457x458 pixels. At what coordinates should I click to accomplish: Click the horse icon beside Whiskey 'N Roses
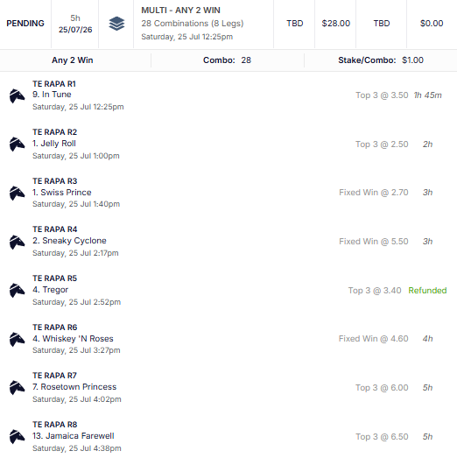pyautogui.click(x=17, y=340)
